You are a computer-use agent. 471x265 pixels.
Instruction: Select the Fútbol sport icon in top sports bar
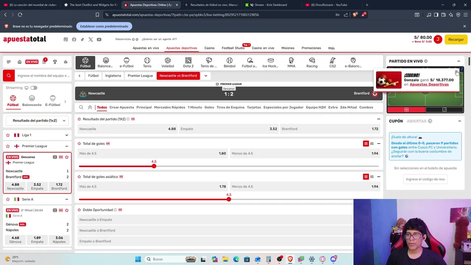[x=85, y=63]
